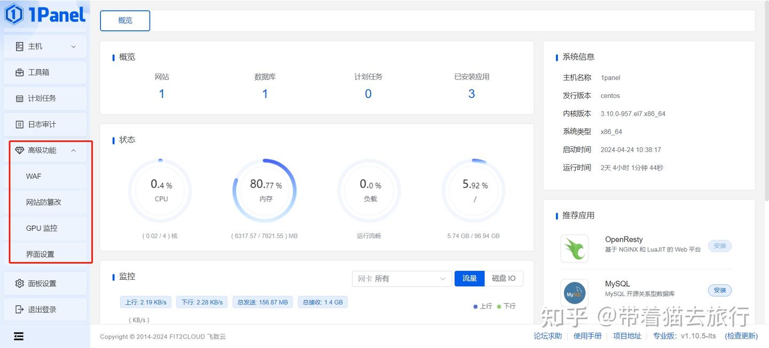Image resolution: width=769 pixels, height=348 pixels.
Task: Click the 检查更新 link
Action: click(741, 336)
